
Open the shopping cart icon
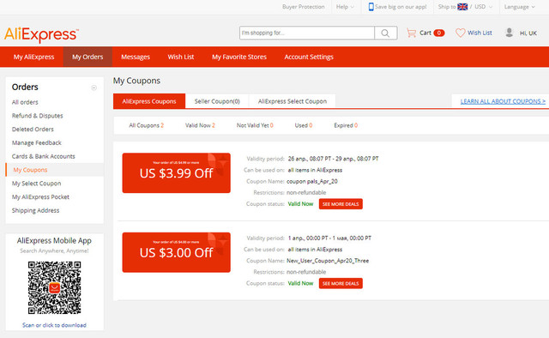[412, 33]
